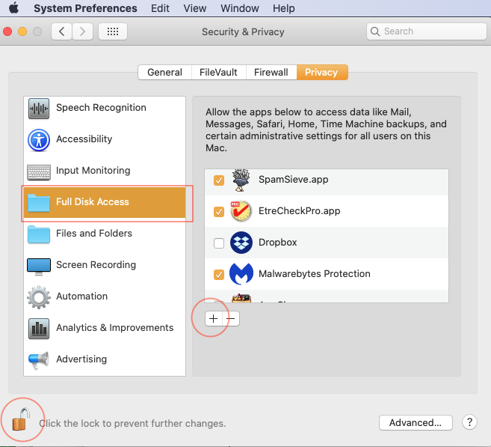The image size is (491, 447).
Task: Select the Analytics & Improvements chart icon
Action: (x=39, y=329)
